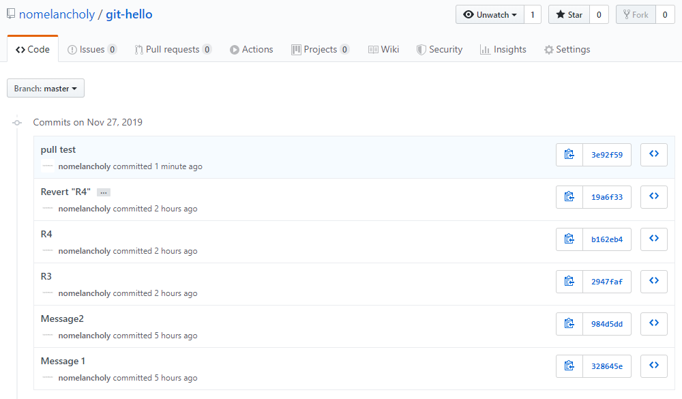Screen dimensions: 682x399
Task: Copy full SHA for commit 2947faf
Action: [x=569, y=282]
